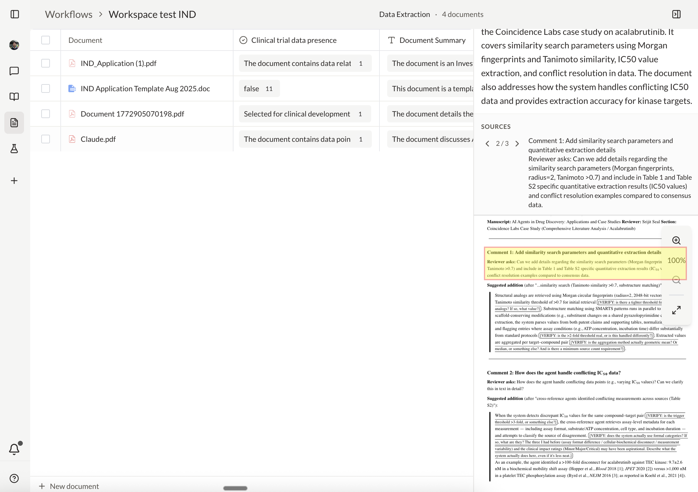Open IND_Application (1).pdf document
This screenshot has height=492, width=698.
pos(119,63)
